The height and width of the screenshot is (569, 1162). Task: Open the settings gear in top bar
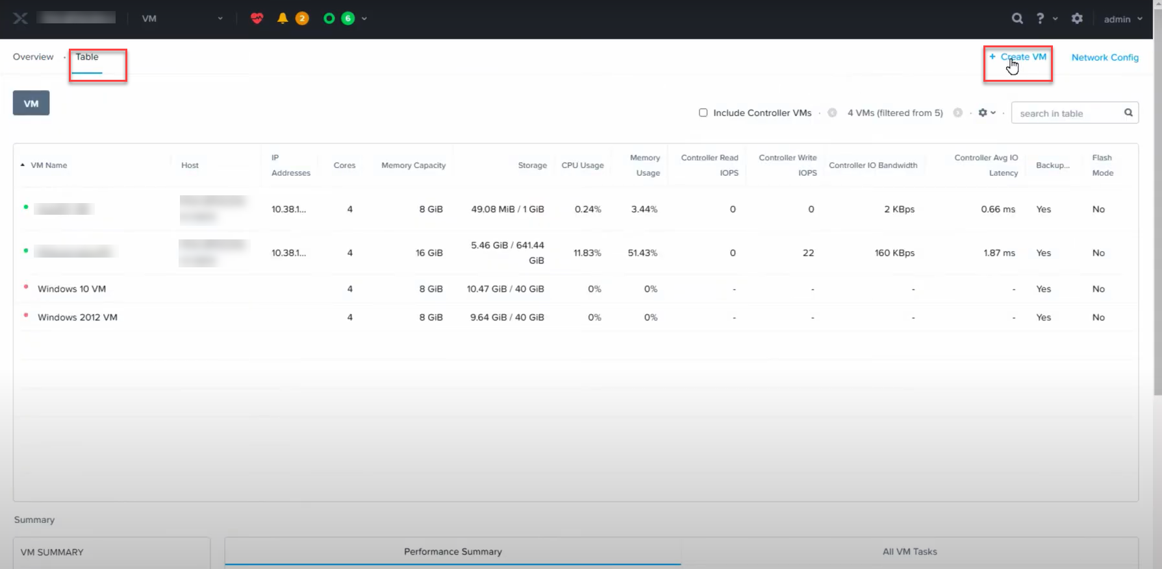[x=1077, y=19]
